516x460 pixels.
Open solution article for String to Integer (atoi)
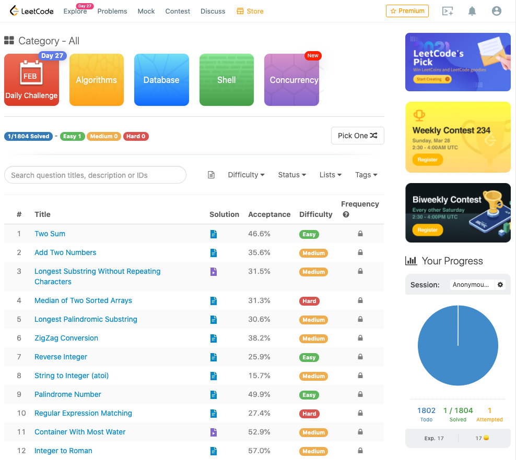tap(214, 376)
